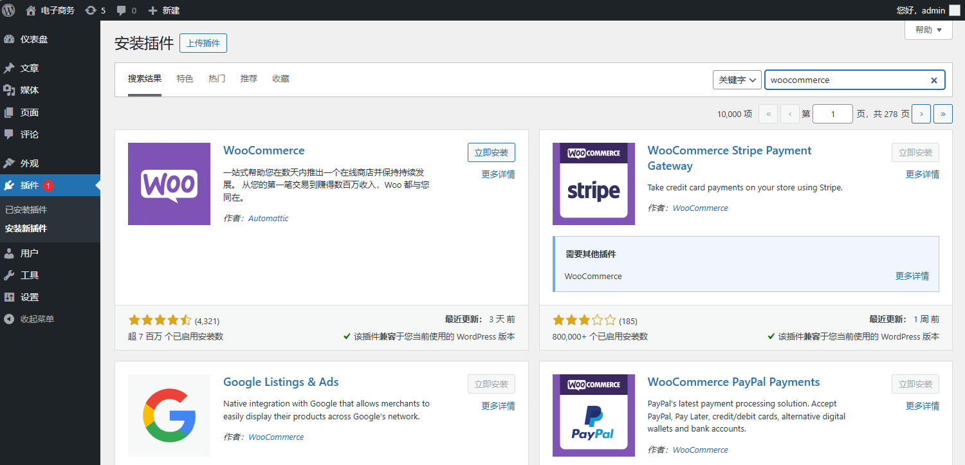Open WooCommerce author link under PayPal Payments
965x465 pixels.
[701, 450]
